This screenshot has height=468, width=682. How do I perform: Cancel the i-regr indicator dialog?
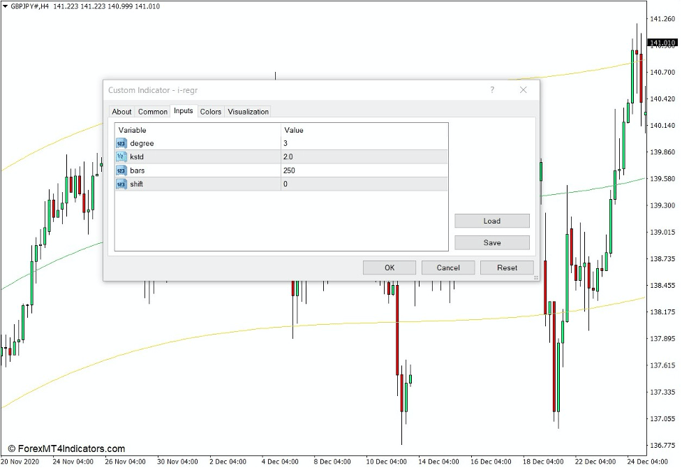coord(447,268)
